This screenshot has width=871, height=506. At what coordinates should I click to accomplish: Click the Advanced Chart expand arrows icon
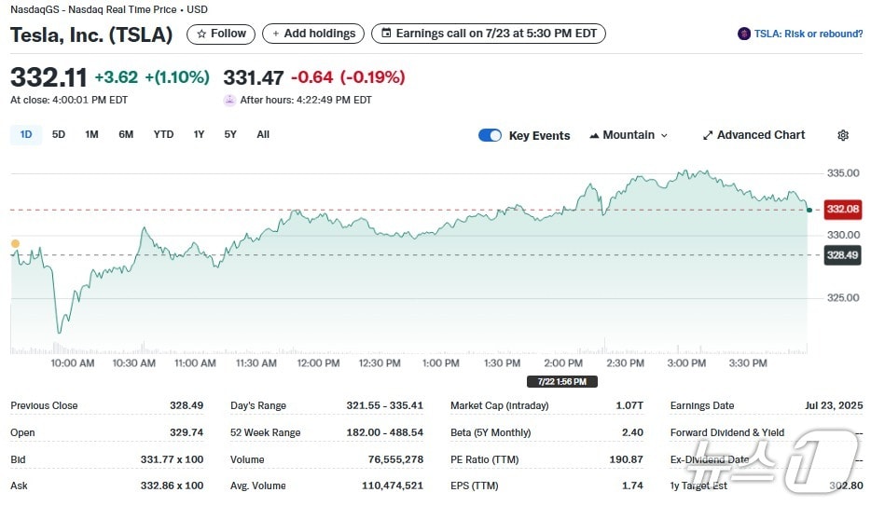[708, 135]
